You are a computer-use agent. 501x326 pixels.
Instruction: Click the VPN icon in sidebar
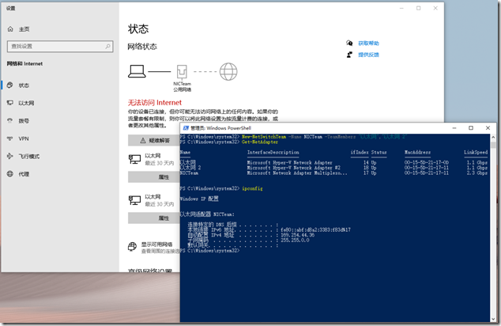point(10,138)
